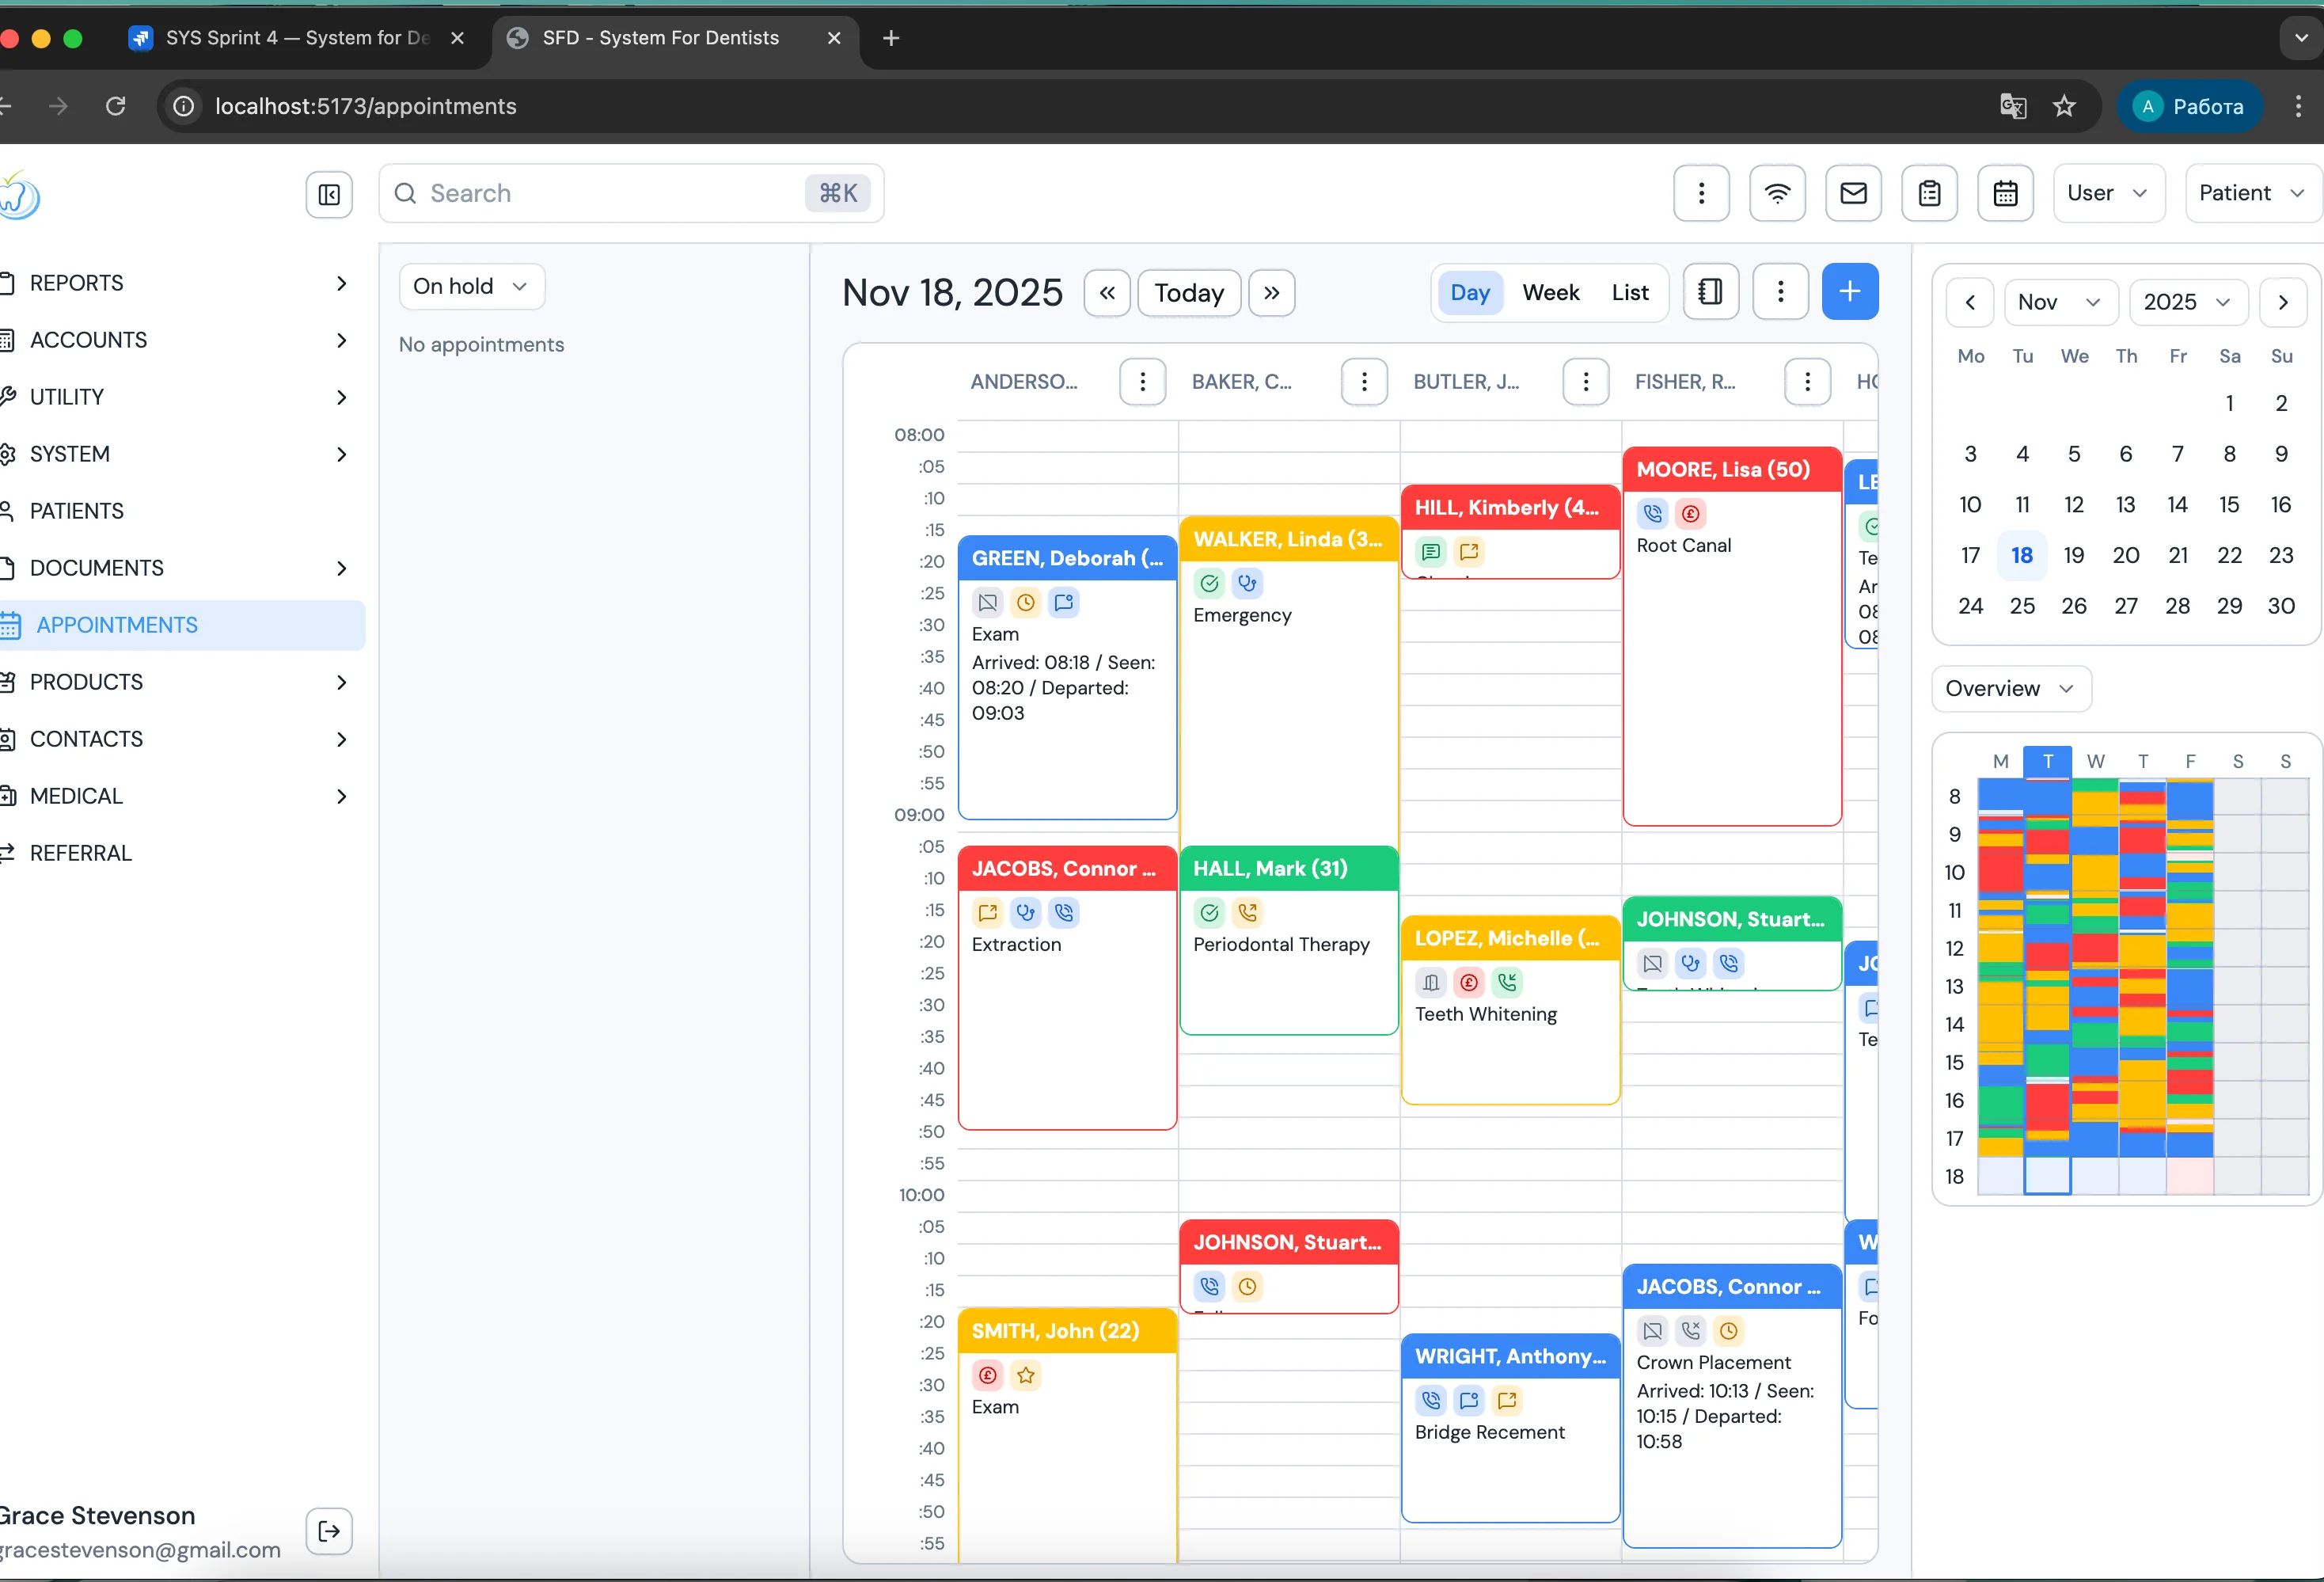Switch calendar to Week view
2324x1582 pixels.
click(x=1550, y=293)
